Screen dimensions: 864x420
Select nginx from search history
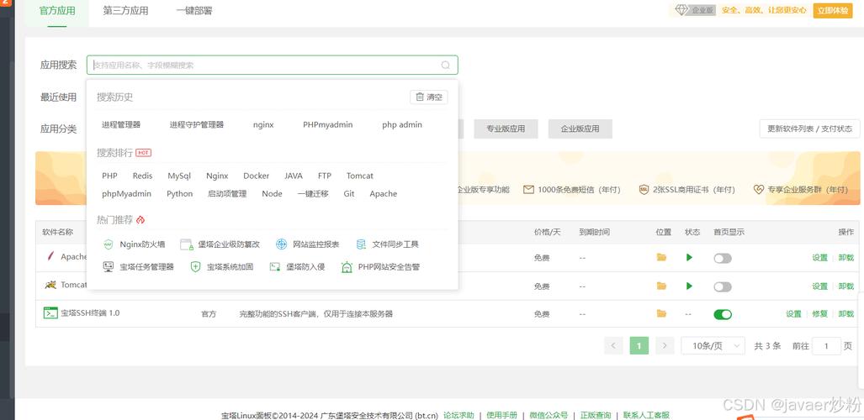[263, 124]
